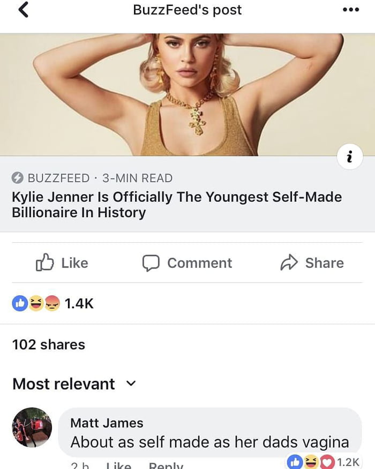Tap the info icon on article image
The height and width of the screenshot is (469, 375).
point(350,158)
